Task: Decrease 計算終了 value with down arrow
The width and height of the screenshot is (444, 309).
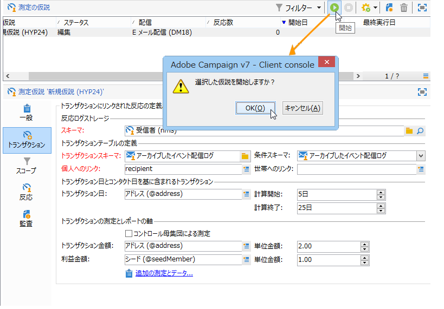Action: [x=381, y=211]
